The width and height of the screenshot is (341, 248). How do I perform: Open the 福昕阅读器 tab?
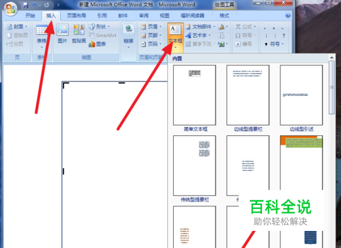(192, 16)
